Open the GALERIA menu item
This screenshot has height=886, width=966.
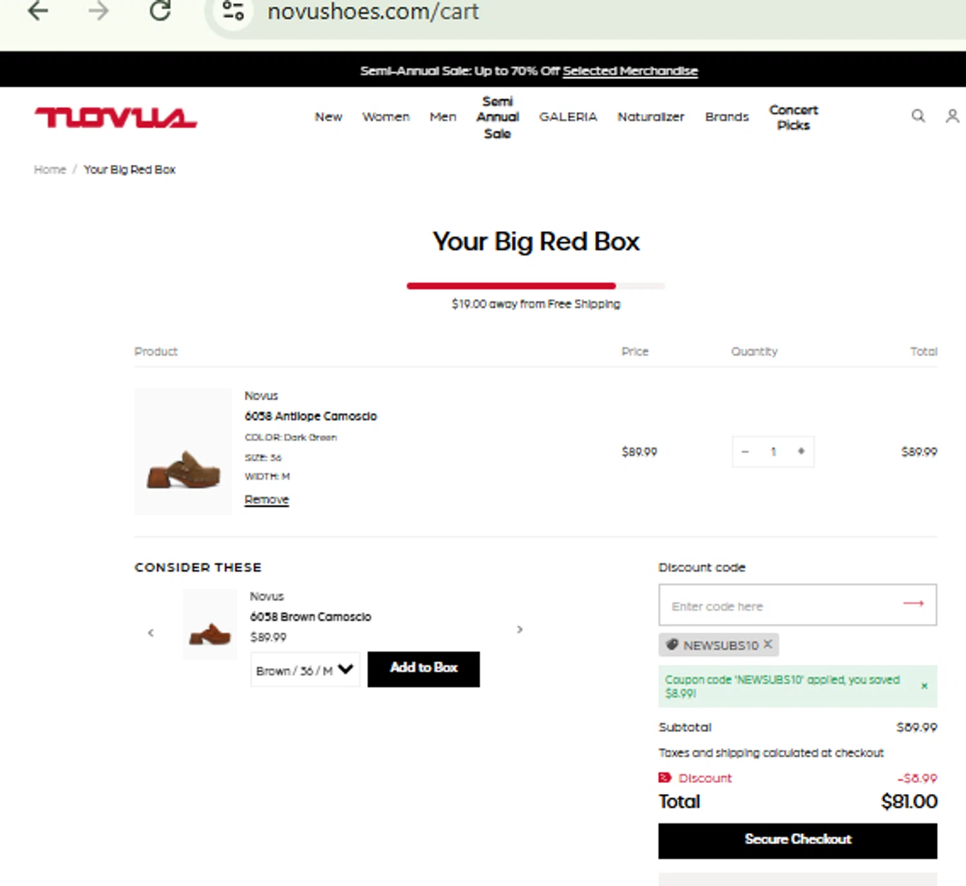click(x=568, y=117)
